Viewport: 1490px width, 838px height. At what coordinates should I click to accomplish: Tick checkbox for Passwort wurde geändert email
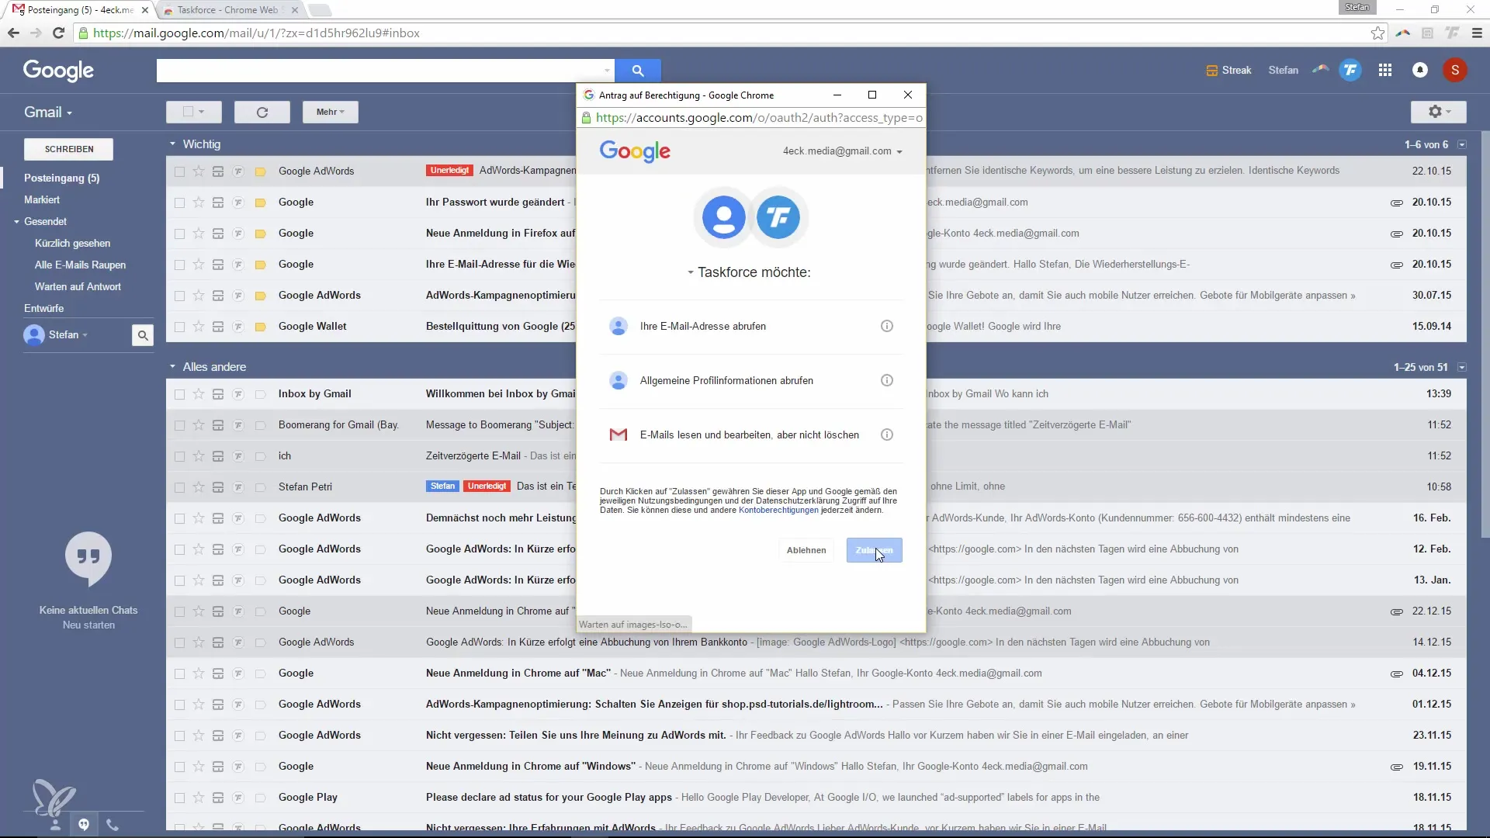coord(179,202)
